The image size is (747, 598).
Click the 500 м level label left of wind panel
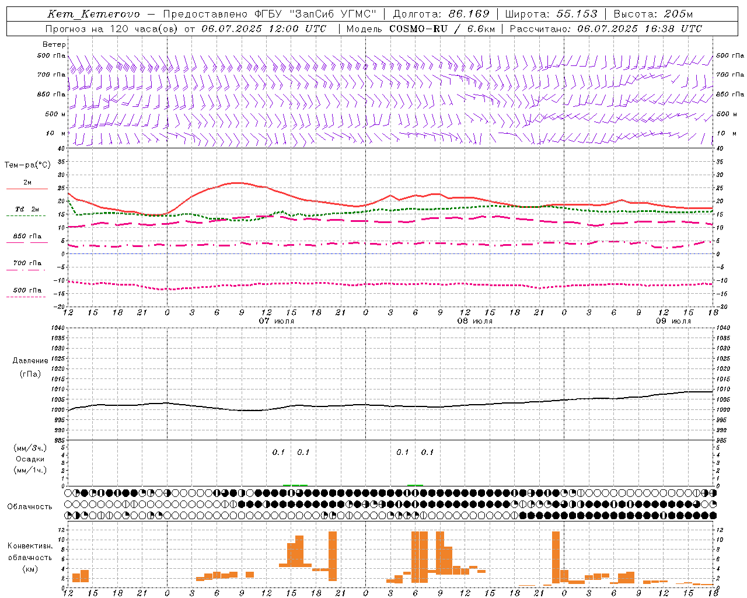point(55,114)
